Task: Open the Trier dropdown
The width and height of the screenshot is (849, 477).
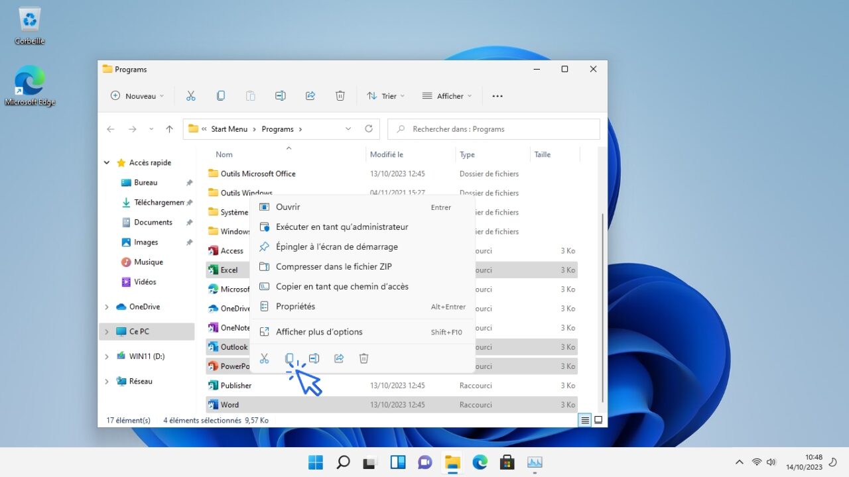Action: (385, 95)
